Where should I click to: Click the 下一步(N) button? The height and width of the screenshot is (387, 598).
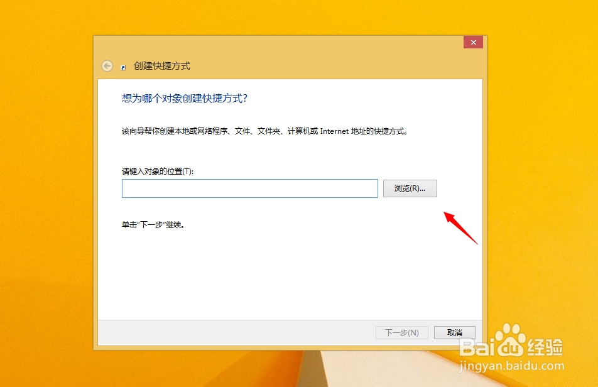[401, 332]
